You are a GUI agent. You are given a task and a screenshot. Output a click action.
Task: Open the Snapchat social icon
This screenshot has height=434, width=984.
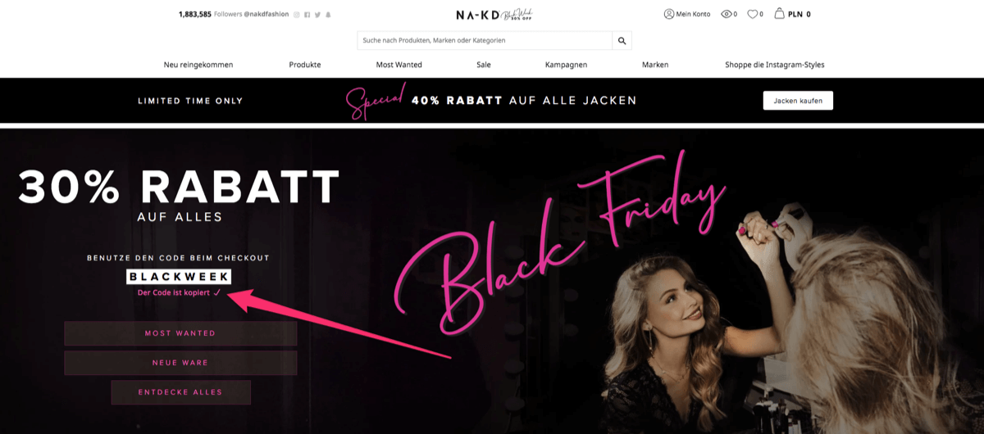pos(328,14)
